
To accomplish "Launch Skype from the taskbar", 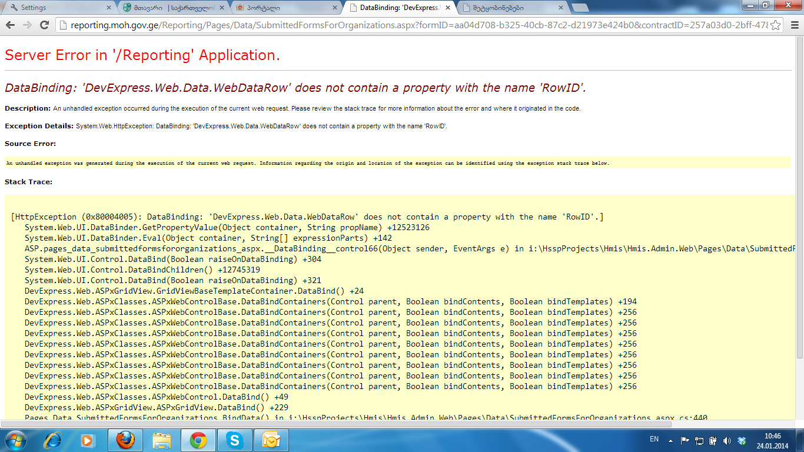I will [x=235, y=440].
